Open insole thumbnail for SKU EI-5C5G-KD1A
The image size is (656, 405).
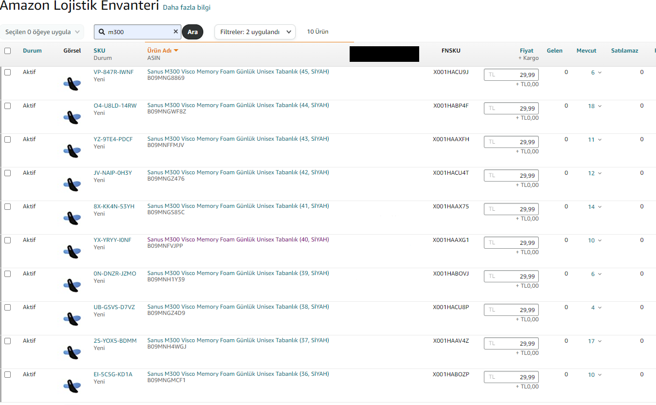pyautogui.click(x=72, y=386)
